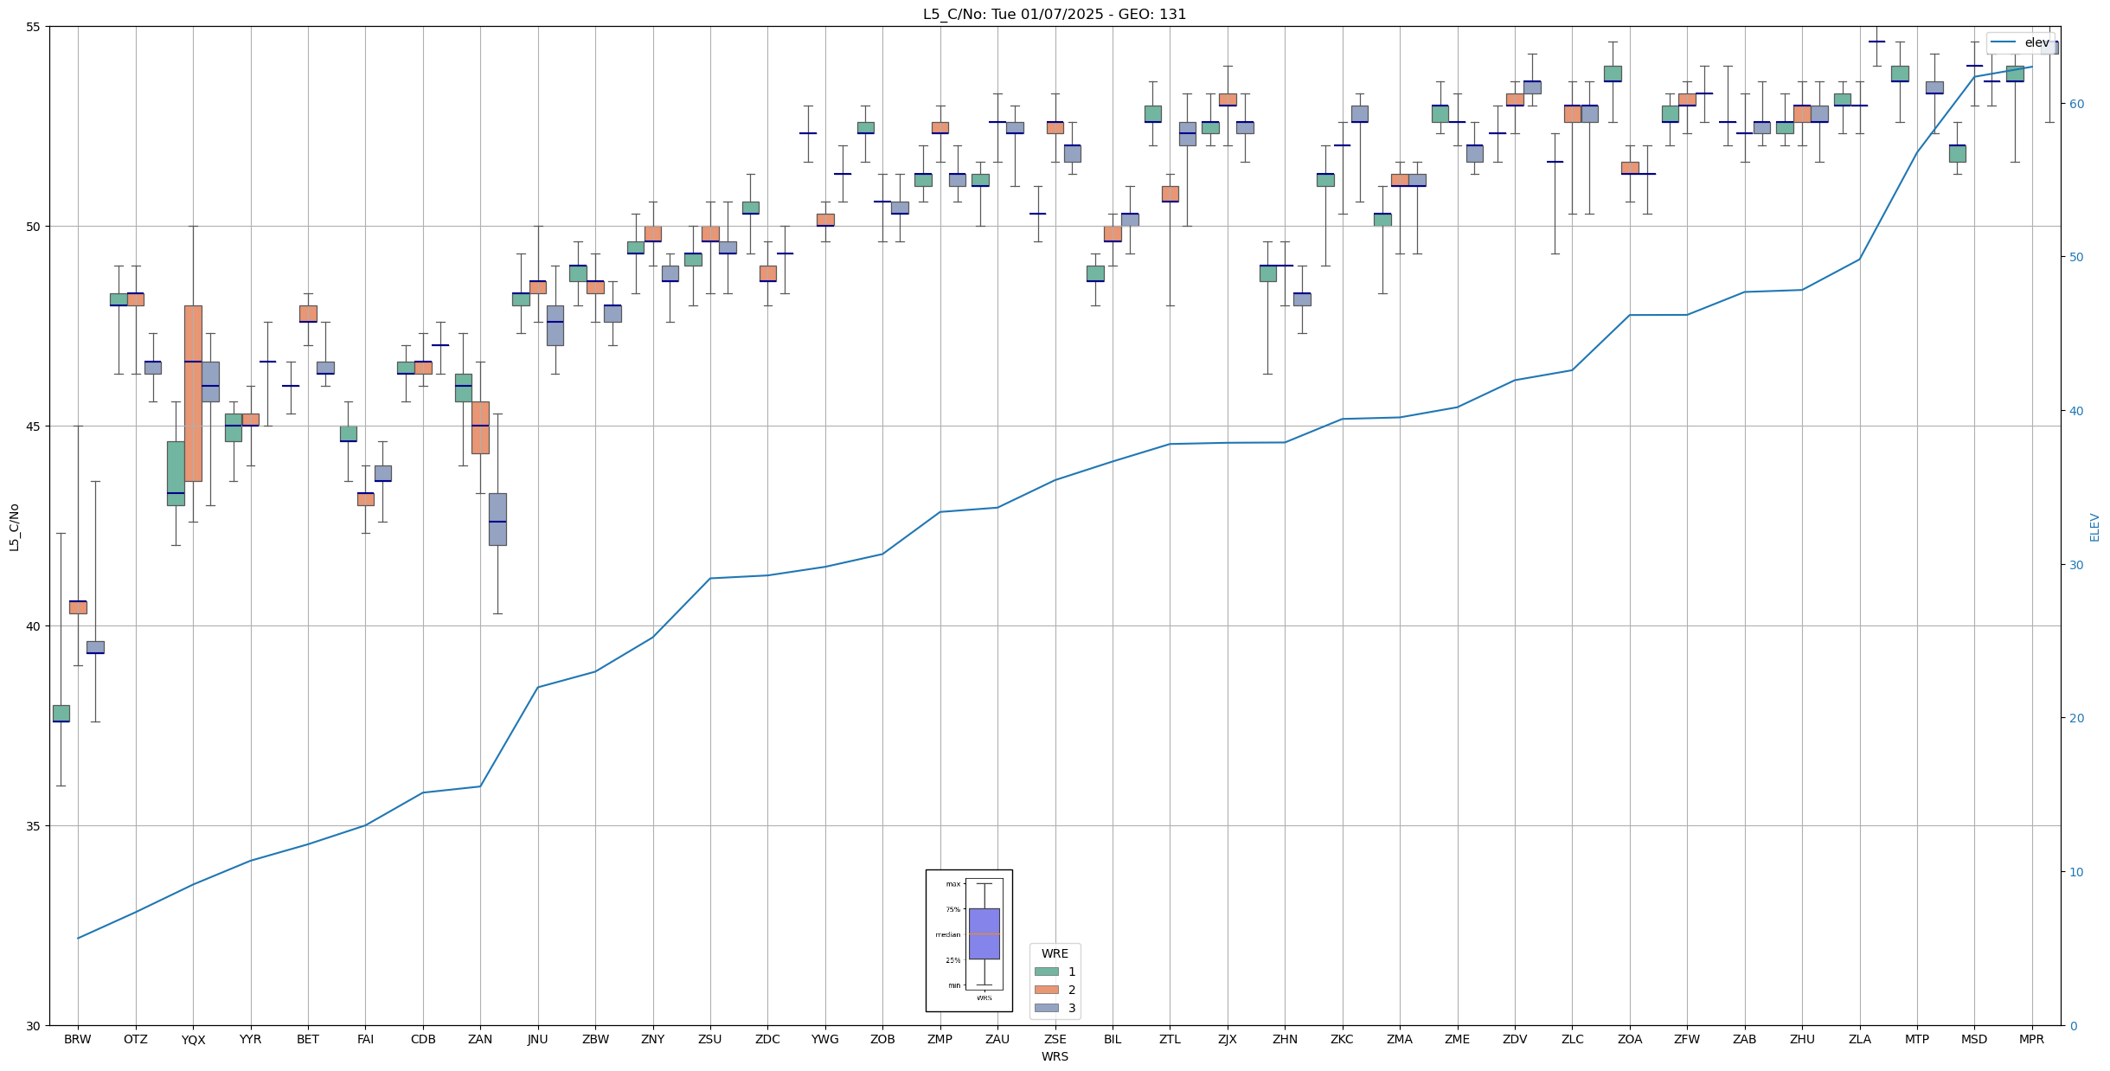This screenshot has width=2110, height=1071.
Task: Click the blue-gray WRE 3 legend swatch
Action: click(1046, 1008)
